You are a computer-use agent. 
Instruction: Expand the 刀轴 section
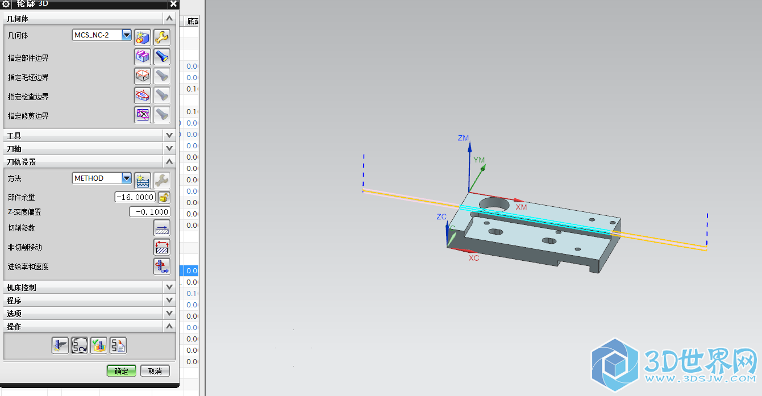pos(169,148)
